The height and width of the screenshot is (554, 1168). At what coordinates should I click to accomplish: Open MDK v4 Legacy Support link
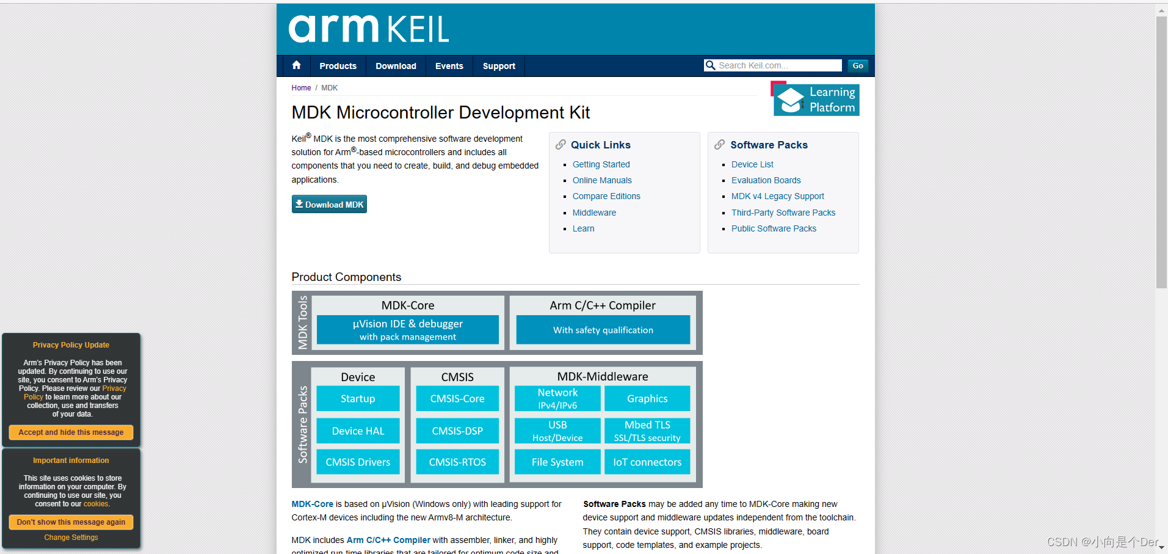point(777,196)
